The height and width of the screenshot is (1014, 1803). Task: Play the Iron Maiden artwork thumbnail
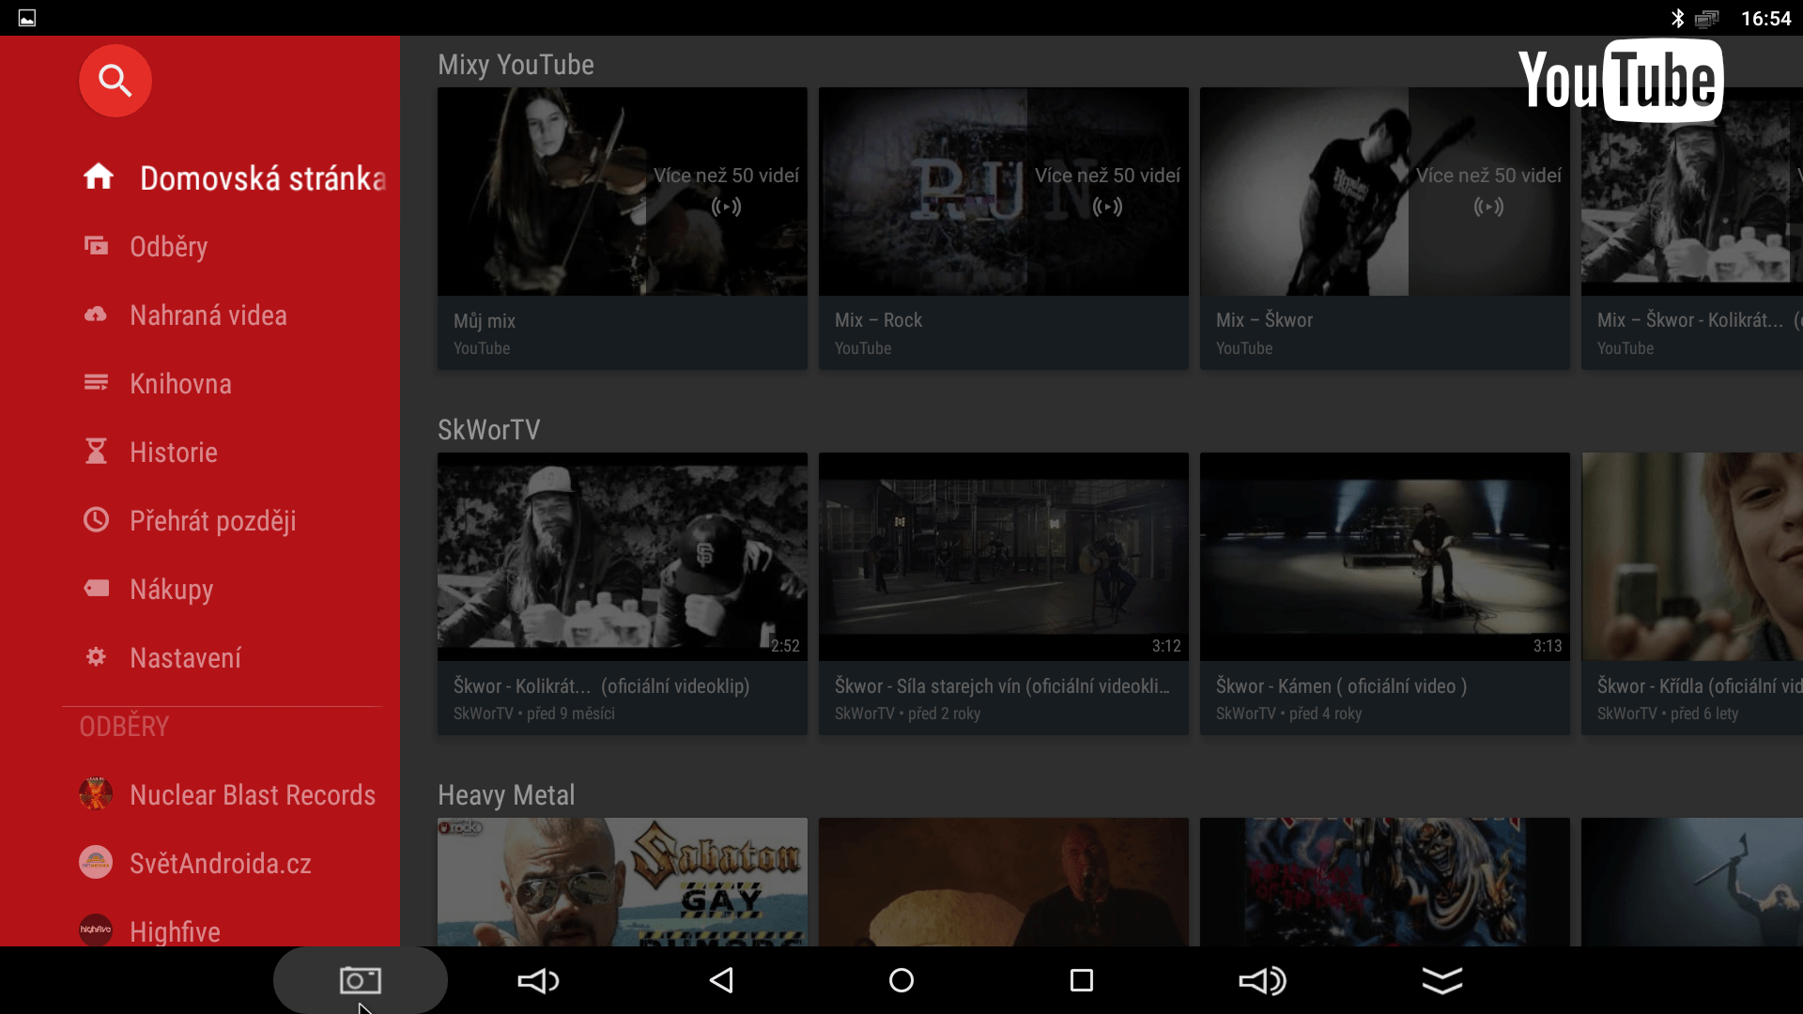(1384, 882)
